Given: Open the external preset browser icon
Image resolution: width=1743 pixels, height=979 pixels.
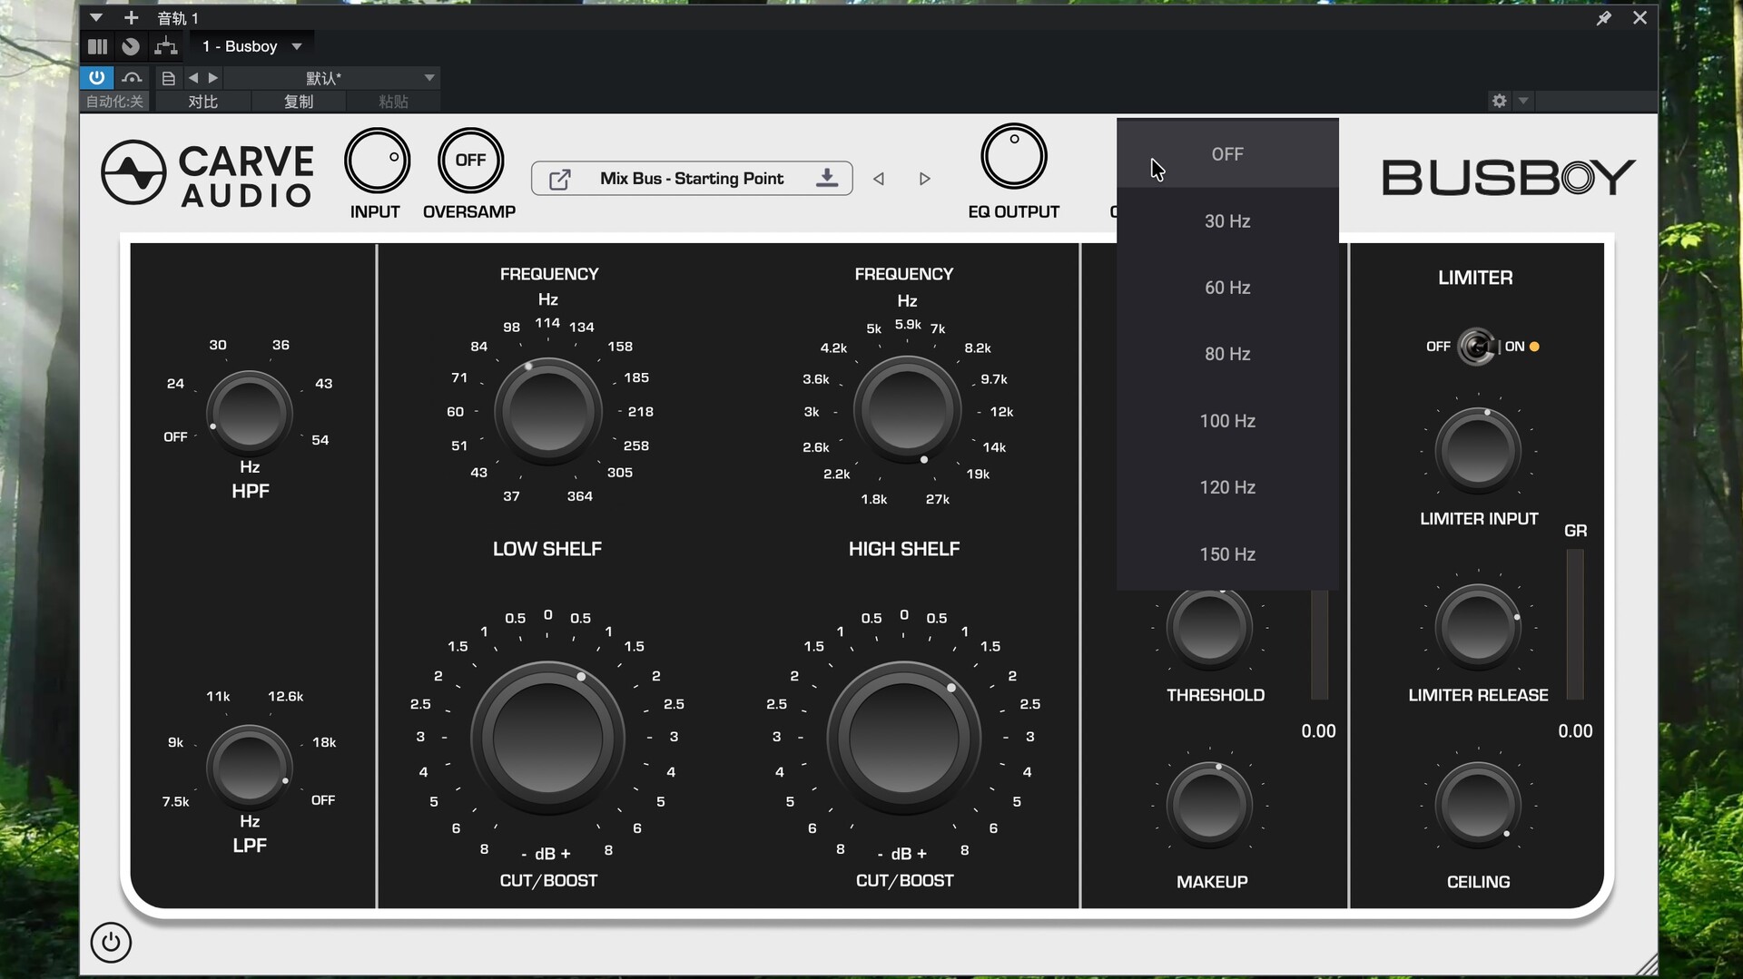Looking at the screenshot, I should tap(560, 179).
